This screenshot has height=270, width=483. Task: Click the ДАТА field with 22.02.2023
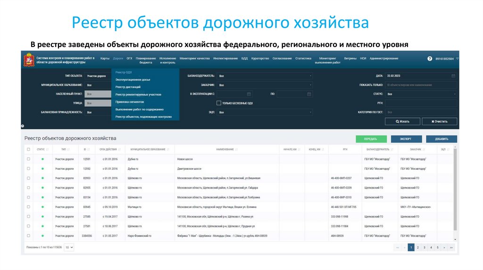421,76
